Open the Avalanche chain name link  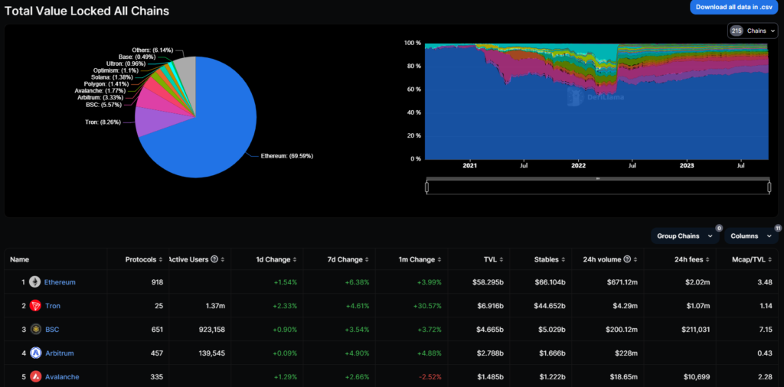pyautogui.click(x=61, y=377)
